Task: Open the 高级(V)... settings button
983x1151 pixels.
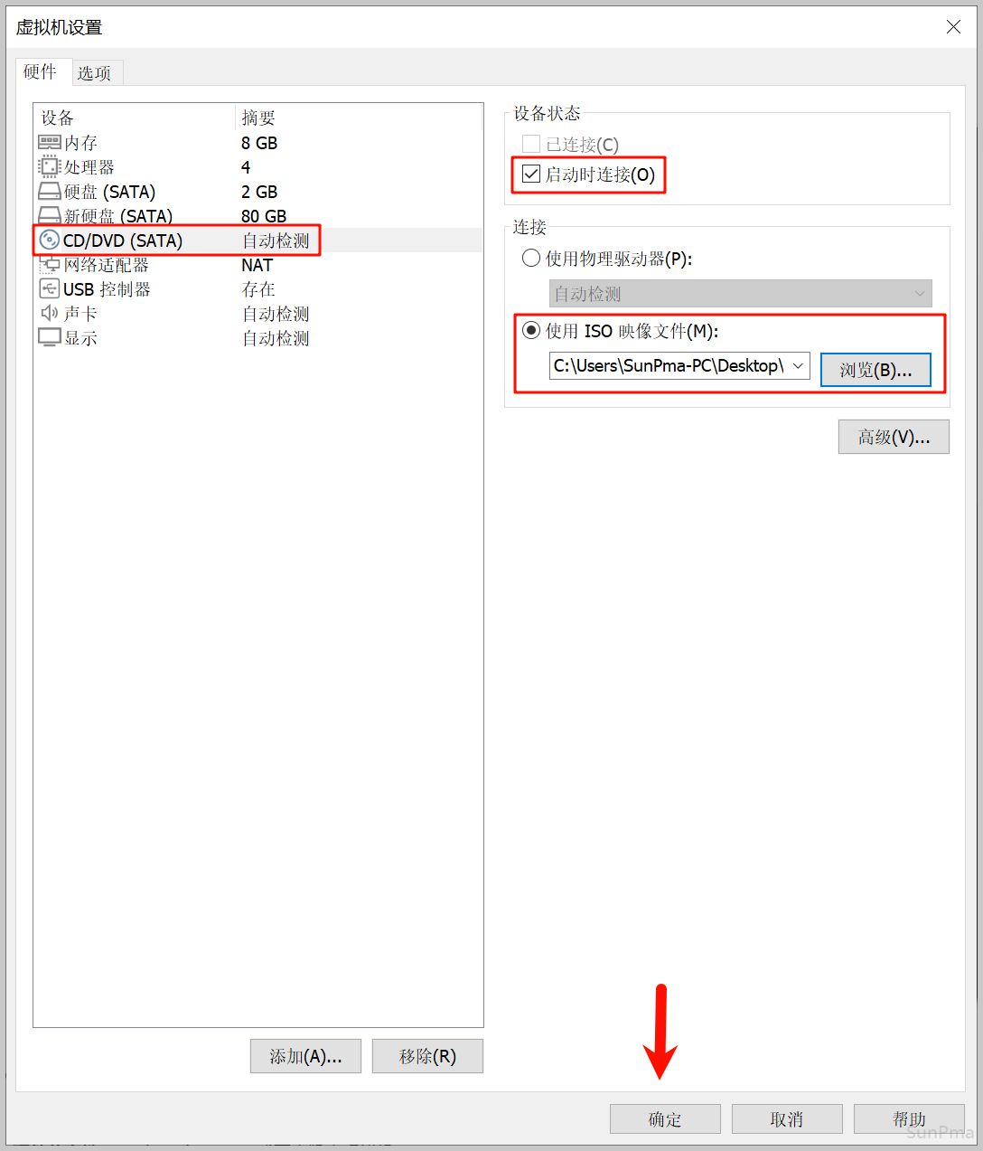Action: [894, 437]
